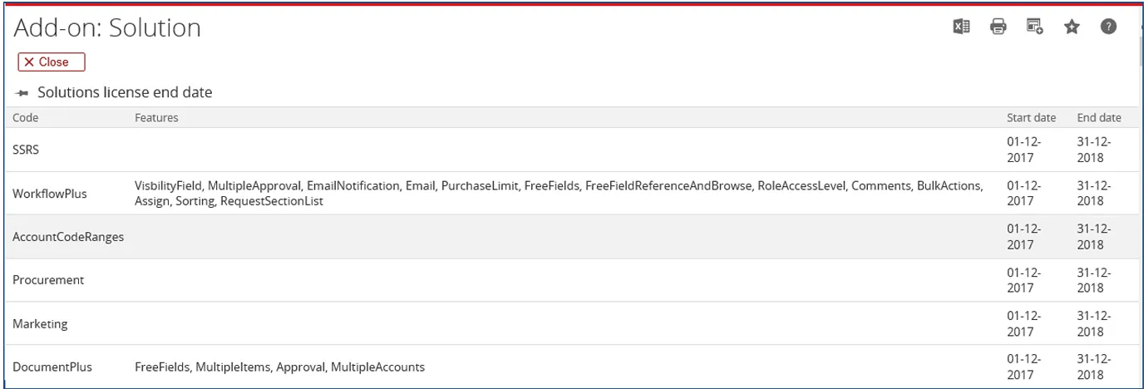Image resolution: width=1148 pixels, height=389 pixels.
Task: Export the list to Excel
Action: click(x=961, y=27)
